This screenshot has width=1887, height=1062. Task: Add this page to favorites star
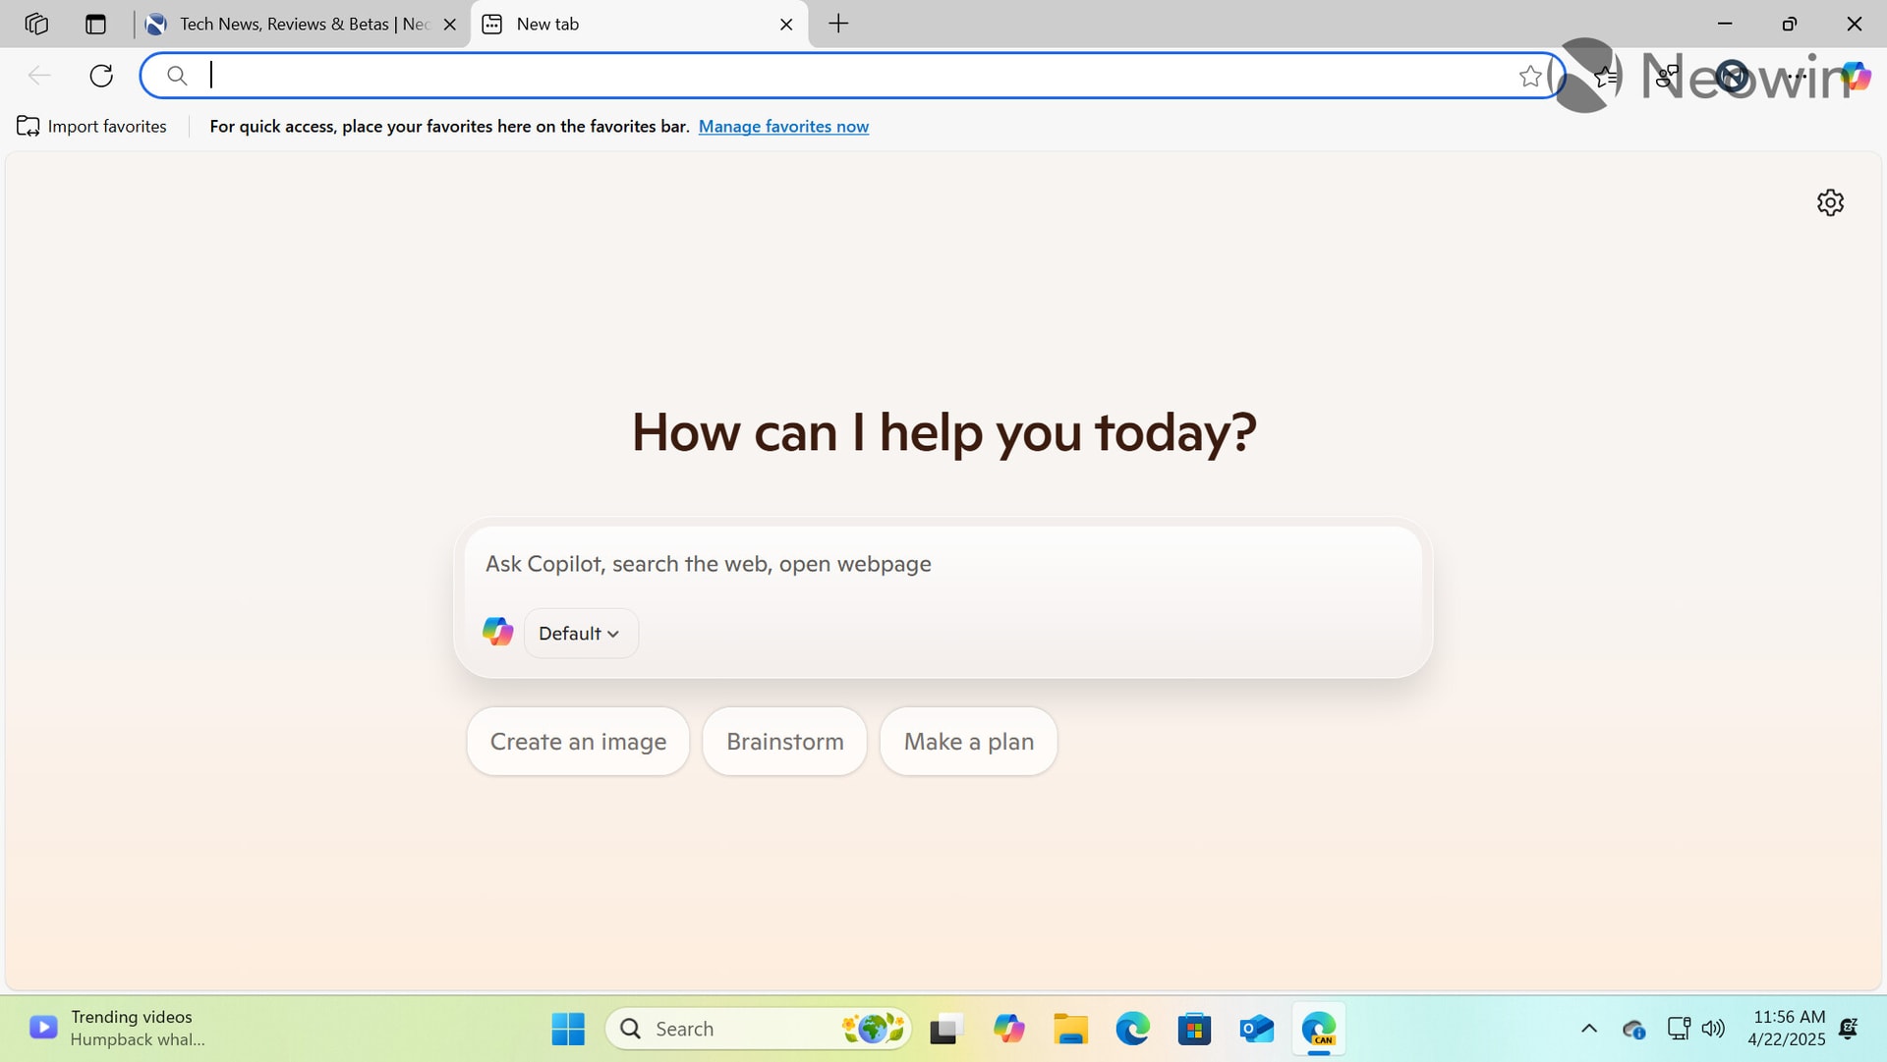coord(1529,76)
